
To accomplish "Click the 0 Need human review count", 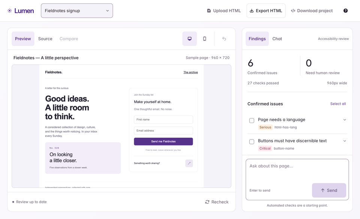I will (x=322, y=67).
